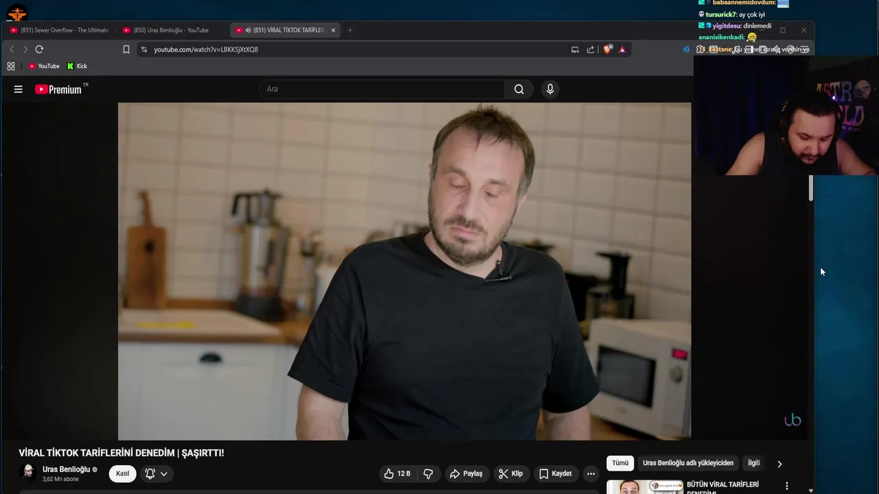
Task: Click the Paylaş share button
Action: (x=466, y=473)
